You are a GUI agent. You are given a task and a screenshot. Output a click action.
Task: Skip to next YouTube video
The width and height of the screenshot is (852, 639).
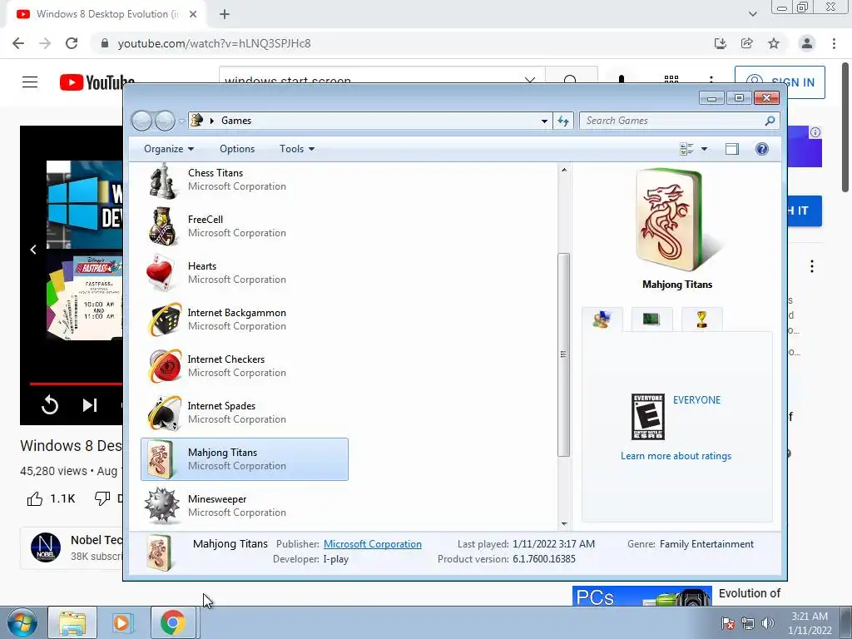click(x=90, y=405)
